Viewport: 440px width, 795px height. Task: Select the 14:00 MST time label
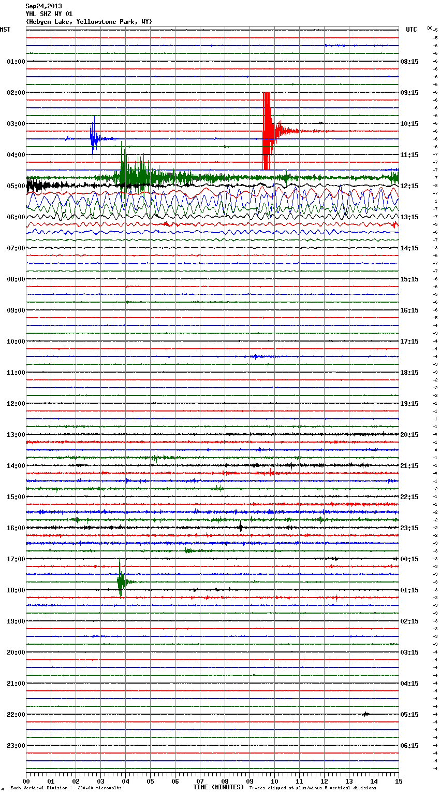pos(16,466)
